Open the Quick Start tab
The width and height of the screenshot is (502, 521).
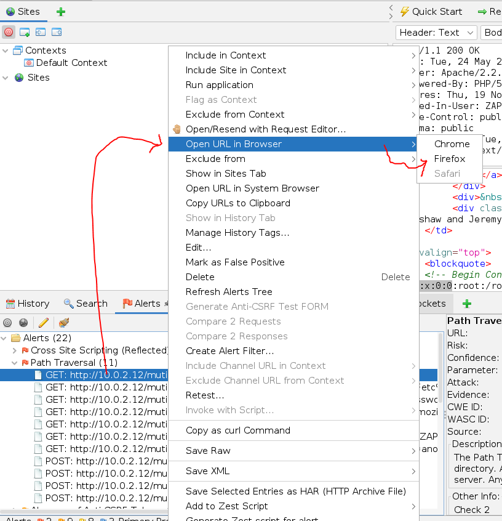pyautogui.click(x=431, y=12)
